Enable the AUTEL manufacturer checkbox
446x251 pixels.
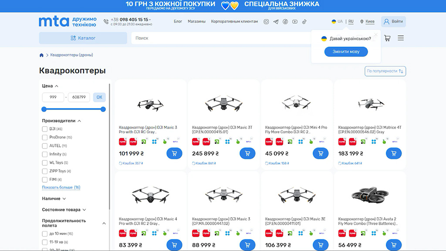tap(45, 146)
